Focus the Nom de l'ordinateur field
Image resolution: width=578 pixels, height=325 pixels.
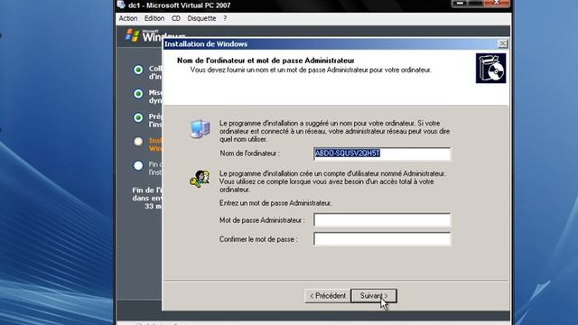382,153
